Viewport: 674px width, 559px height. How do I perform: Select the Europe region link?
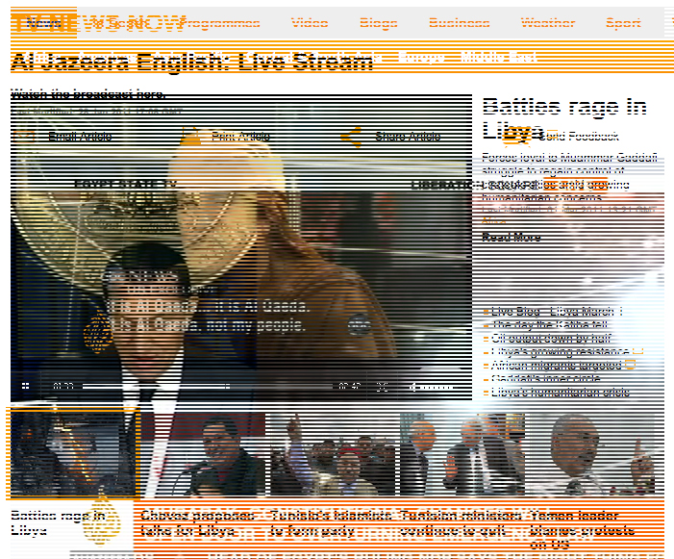tap(422, 57)
